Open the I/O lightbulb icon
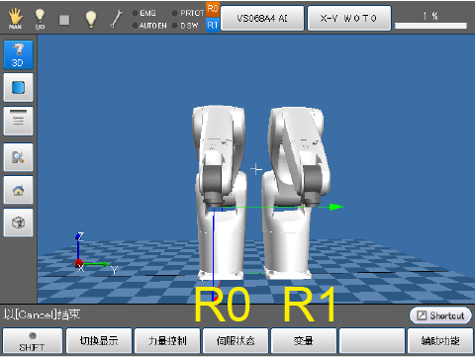Viewport: 475px width, 357px height. pos(40,19)
